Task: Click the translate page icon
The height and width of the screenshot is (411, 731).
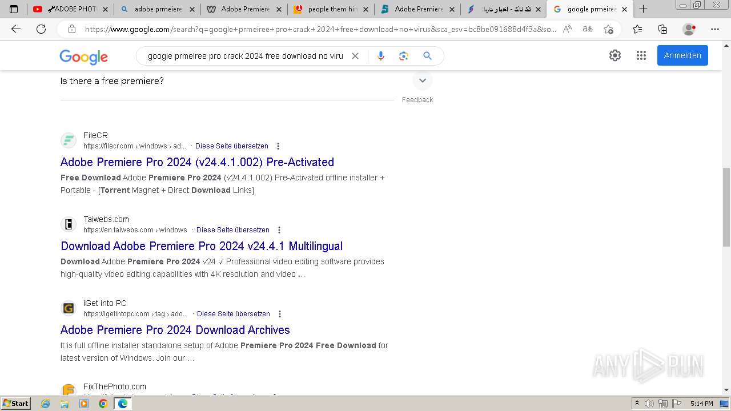Action: coord(587,29)
